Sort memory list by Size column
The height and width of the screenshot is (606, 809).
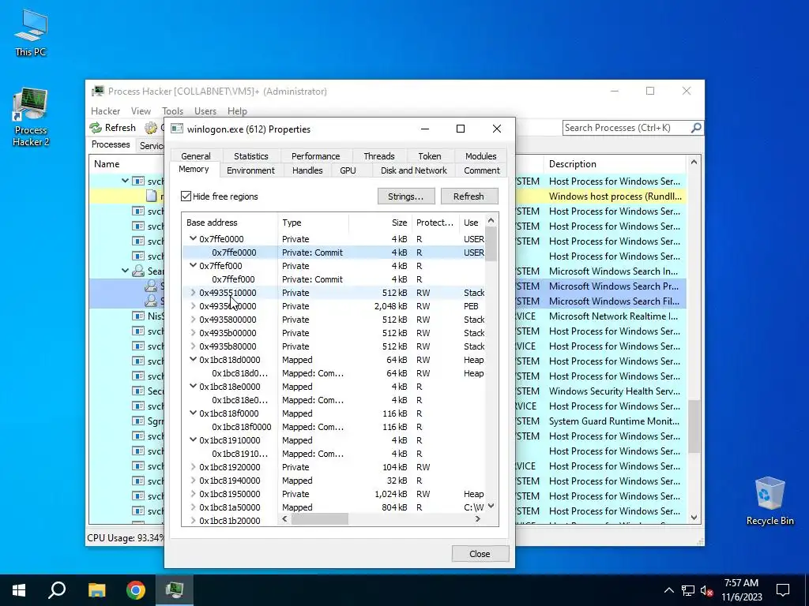click(x=380, y=223)
